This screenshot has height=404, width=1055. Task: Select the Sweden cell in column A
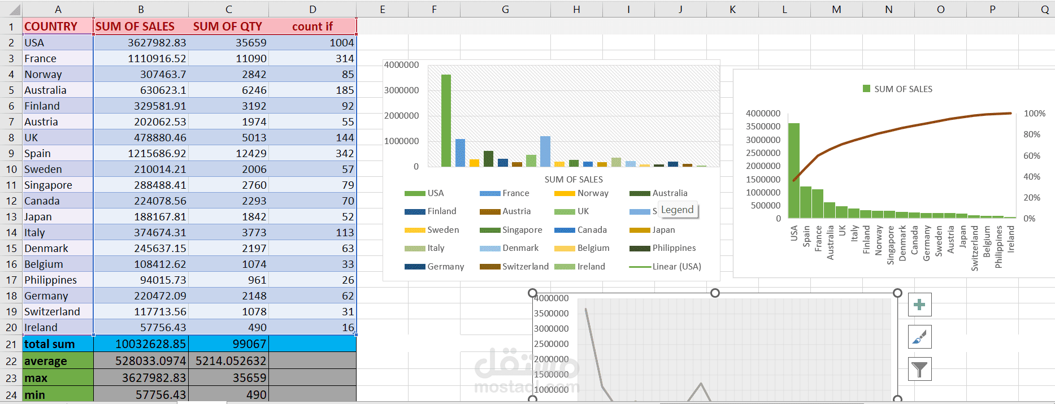[58, 169]
